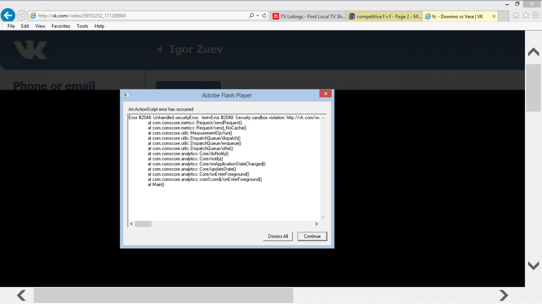This screenshot has height=304, width=542.
Task: Click the VK logo
Action: pos(30,50)
